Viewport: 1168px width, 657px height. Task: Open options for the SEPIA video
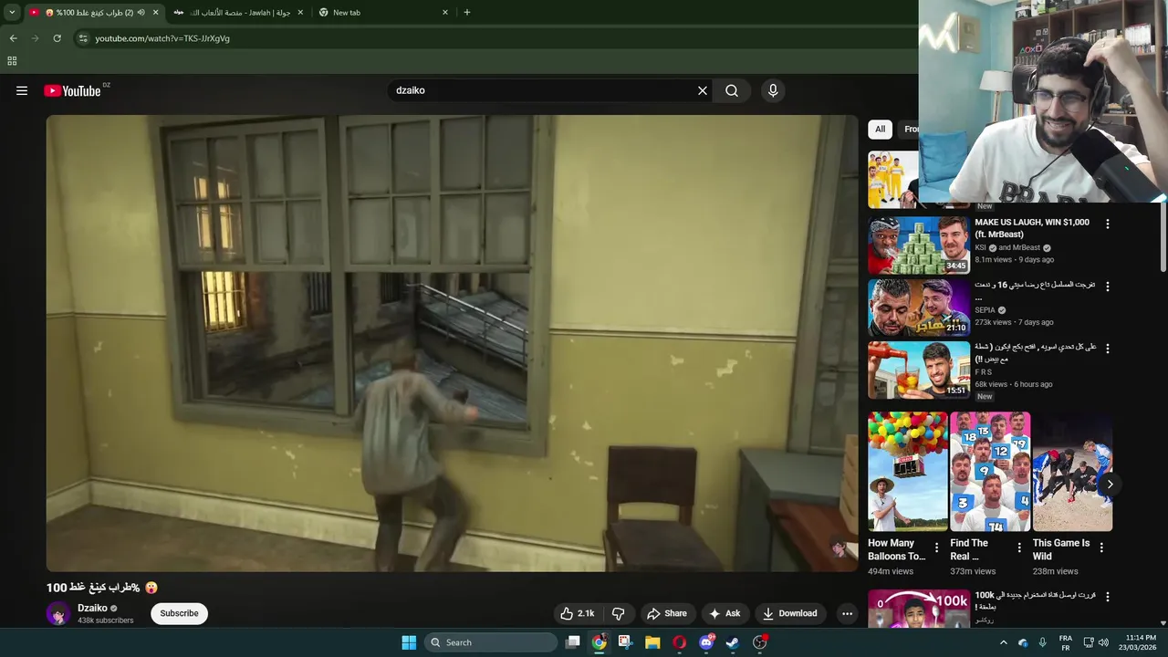tap(1108, 287)
